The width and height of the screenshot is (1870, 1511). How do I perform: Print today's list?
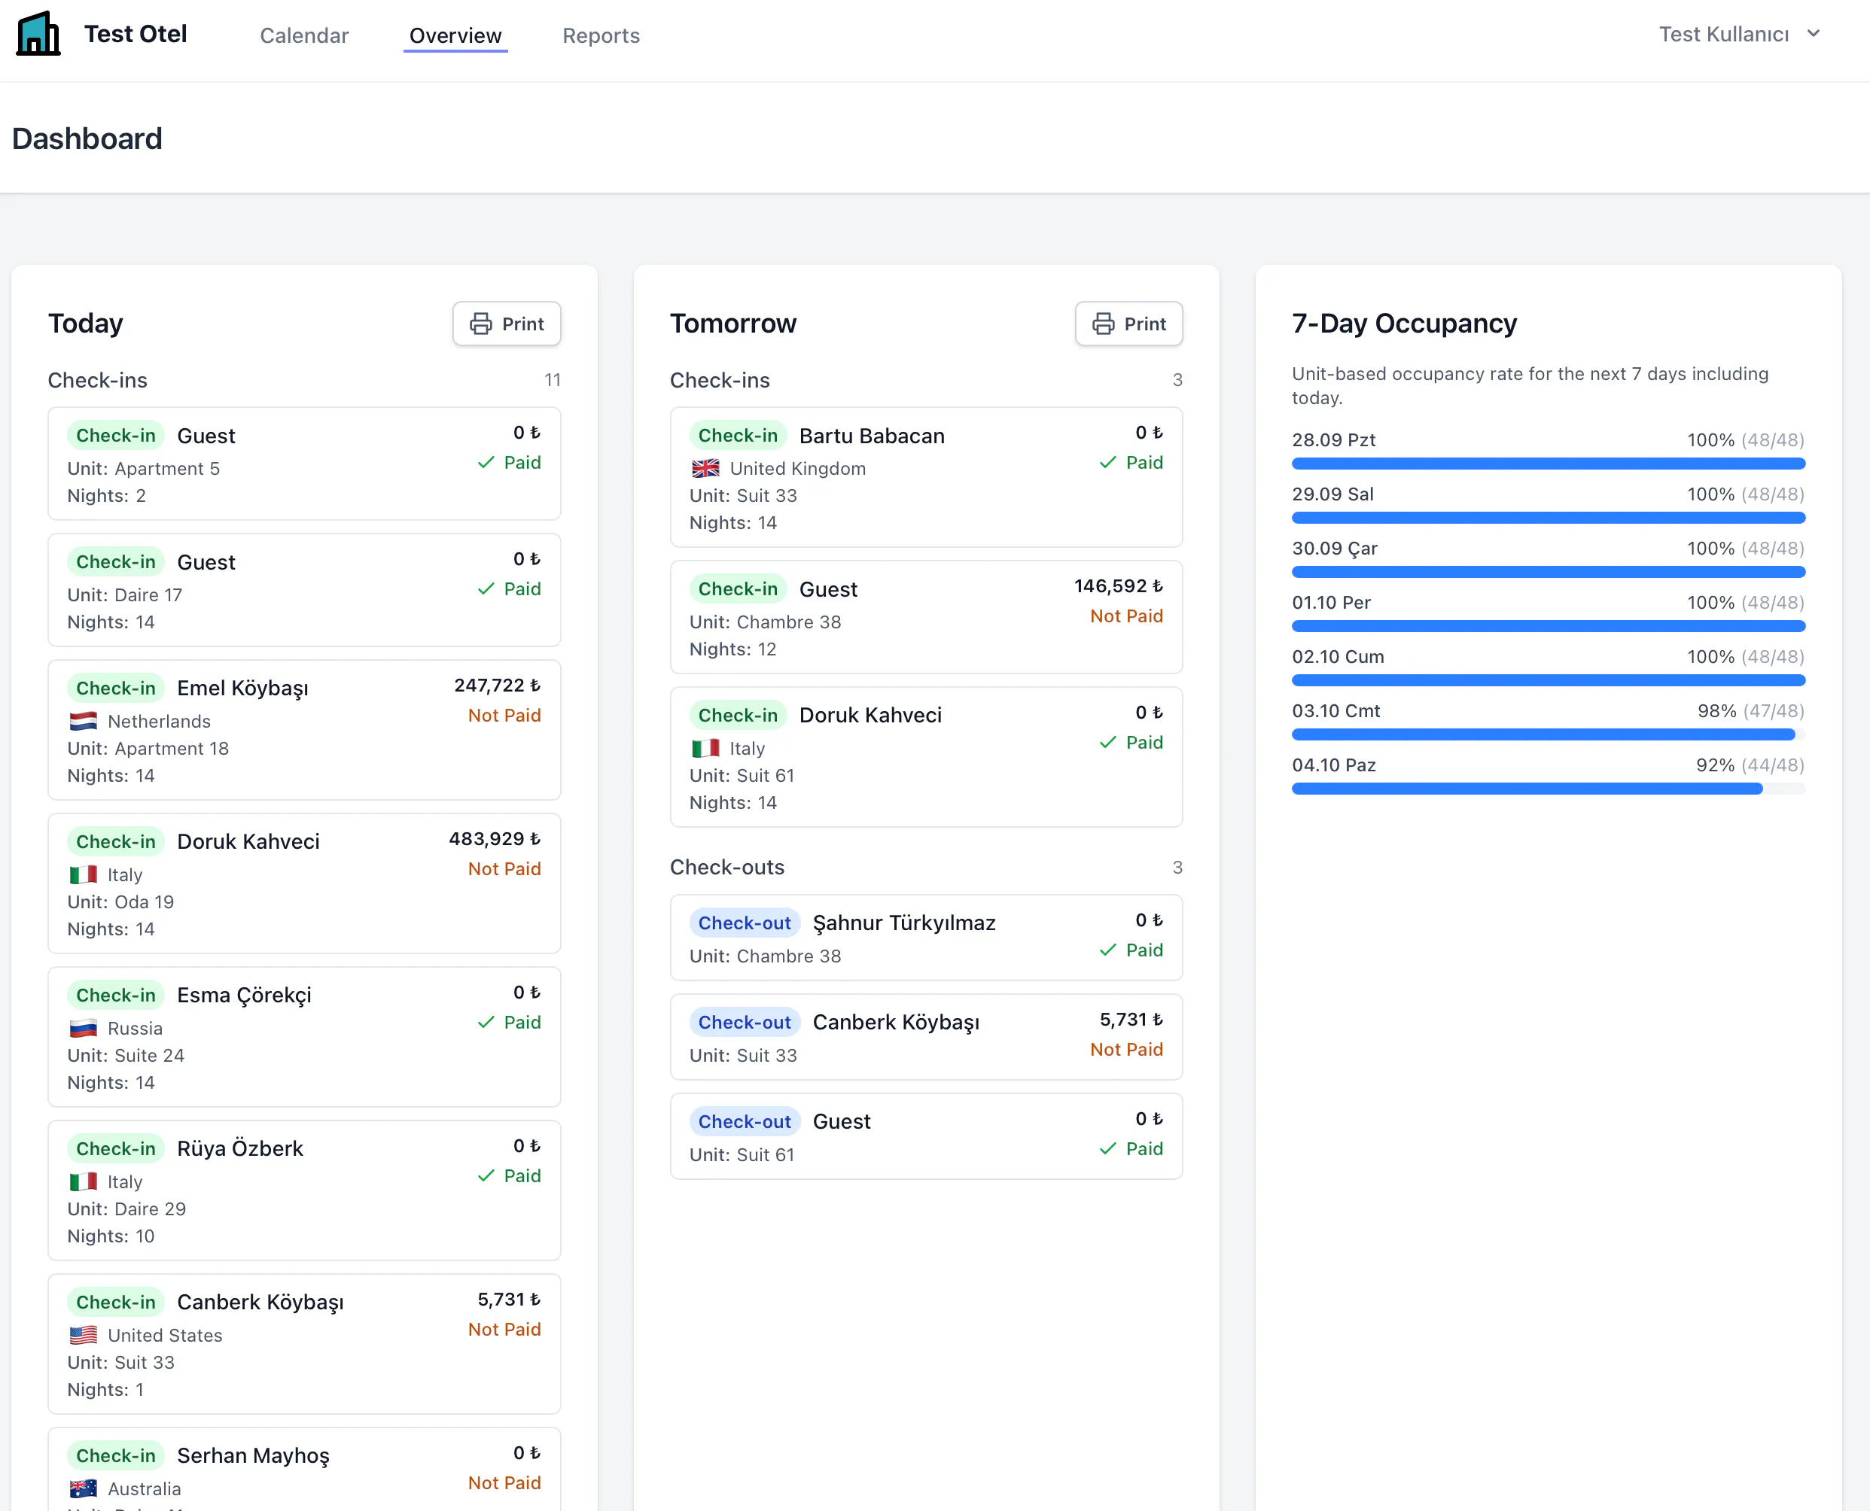(x=507, y=324)
